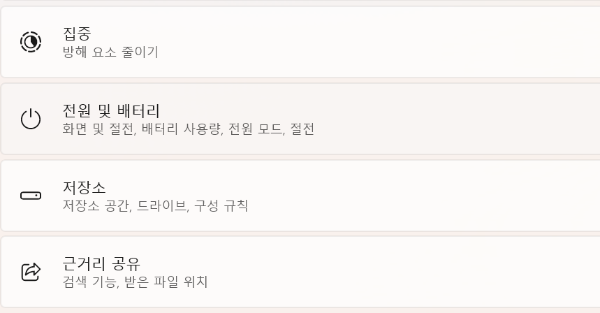Viewport: 600px width, 313px height.
Task: Click the 집중 focus timer icon
Action: pos(31,42)
